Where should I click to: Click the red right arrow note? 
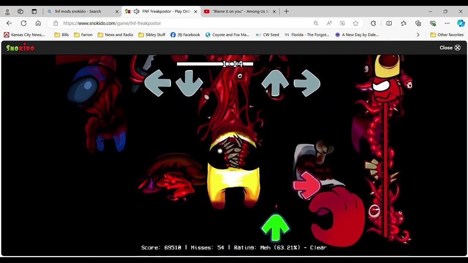[x=306, y=186]
